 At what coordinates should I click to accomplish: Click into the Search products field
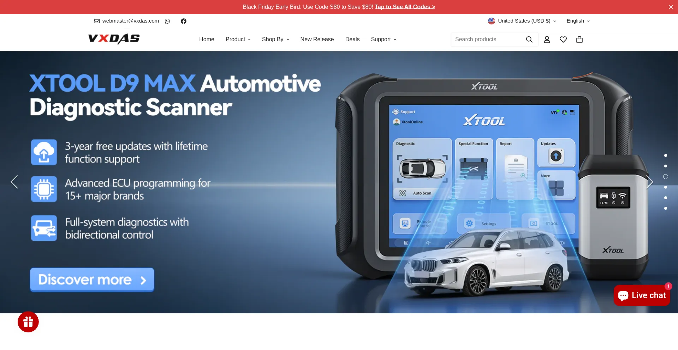[487, 39]
